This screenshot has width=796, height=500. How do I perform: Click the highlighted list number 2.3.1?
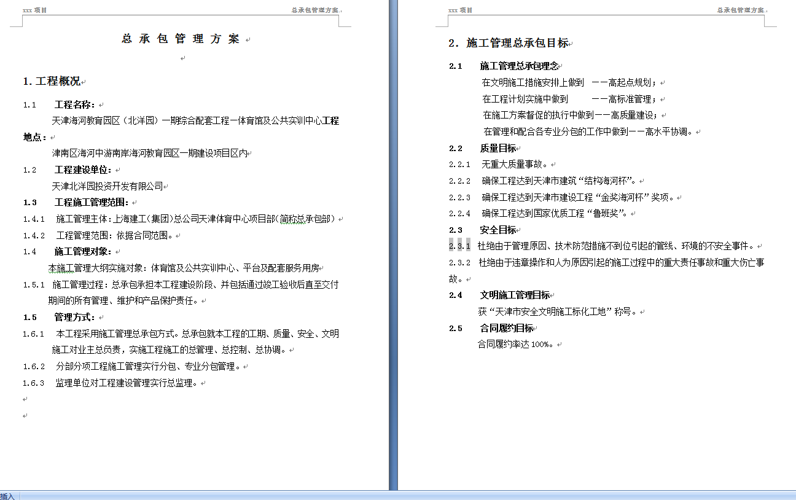[459, 246]
